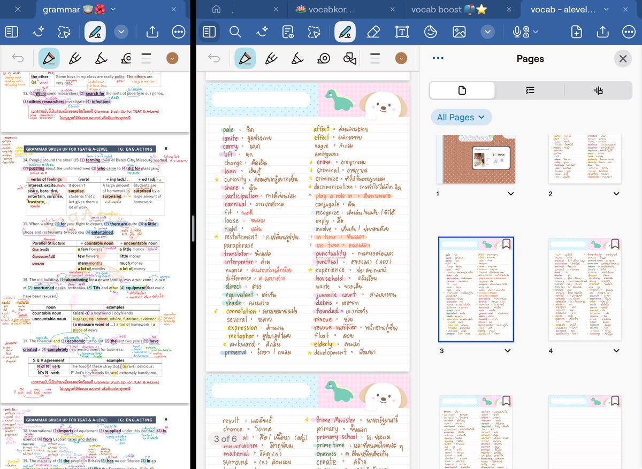Switch the Pages panel to the third view
642x469 pixels.
598,90
